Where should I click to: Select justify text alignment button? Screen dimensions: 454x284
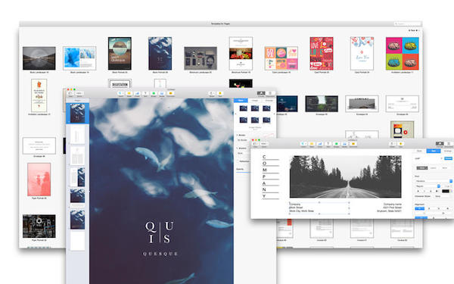(x=448, y=208)
